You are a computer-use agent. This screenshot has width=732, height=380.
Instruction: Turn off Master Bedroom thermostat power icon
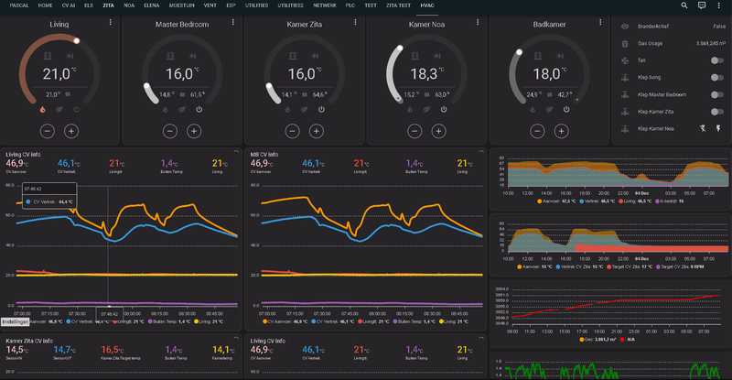click(199, 109)
